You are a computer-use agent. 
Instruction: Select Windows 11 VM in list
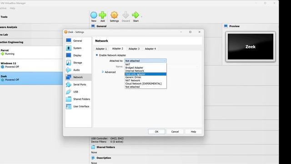31,65
